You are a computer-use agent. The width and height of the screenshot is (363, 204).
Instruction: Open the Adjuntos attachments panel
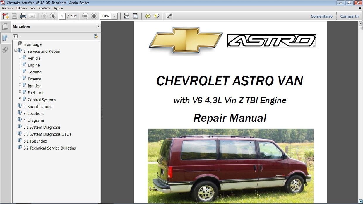click(x=5, y=49)
